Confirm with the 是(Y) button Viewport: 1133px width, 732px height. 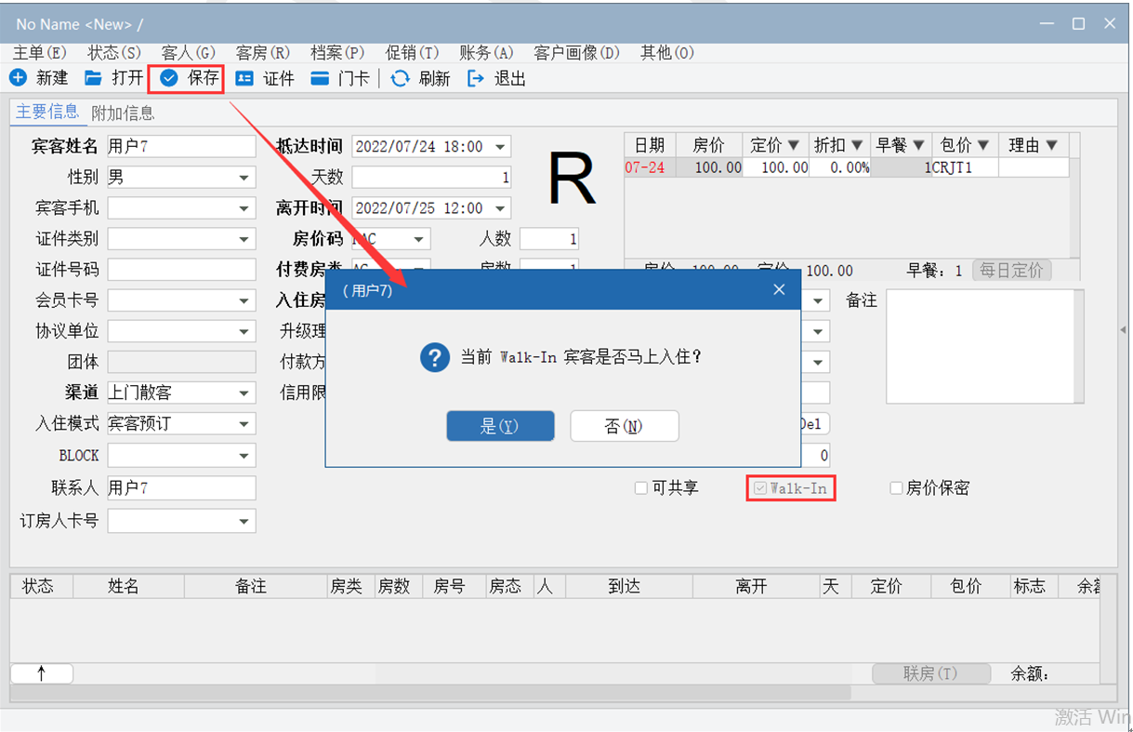[500, 426]
